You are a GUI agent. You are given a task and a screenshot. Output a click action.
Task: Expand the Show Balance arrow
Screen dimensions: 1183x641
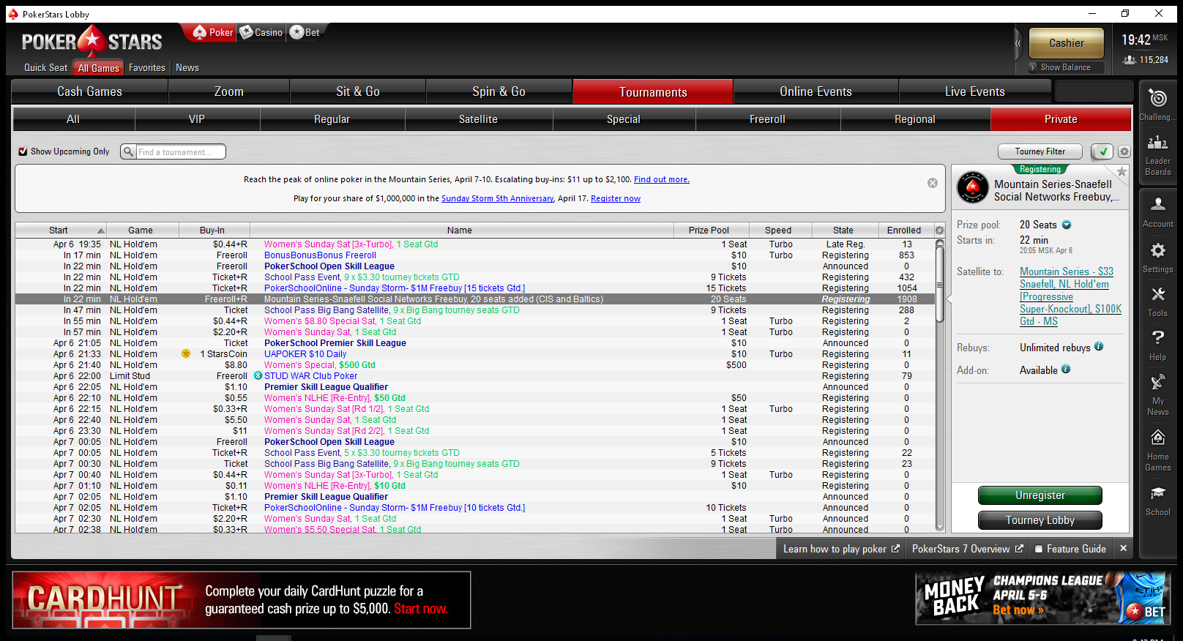pos(1033,67)
